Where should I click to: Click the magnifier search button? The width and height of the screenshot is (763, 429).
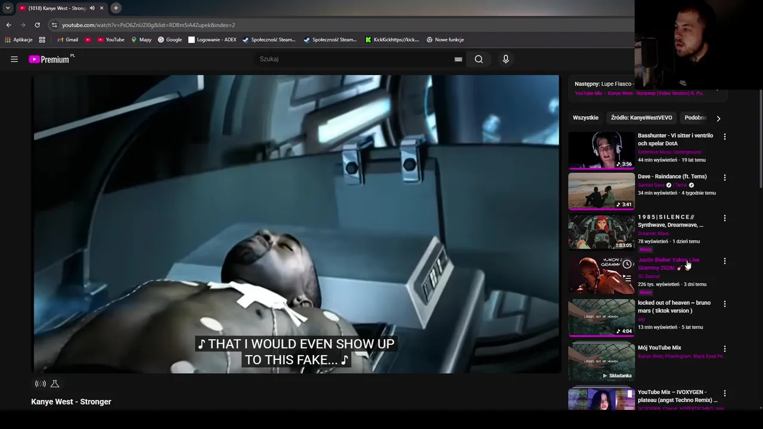coord(479,59)
